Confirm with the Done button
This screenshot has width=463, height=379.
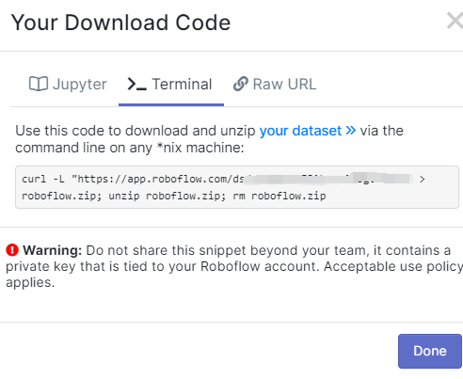[430, 351]
